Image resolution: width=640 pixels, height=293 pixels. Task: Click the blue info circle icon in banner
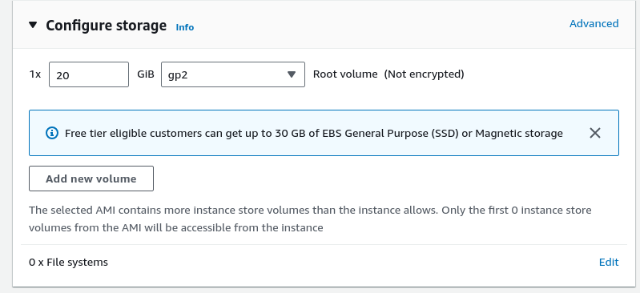point(52,133)
